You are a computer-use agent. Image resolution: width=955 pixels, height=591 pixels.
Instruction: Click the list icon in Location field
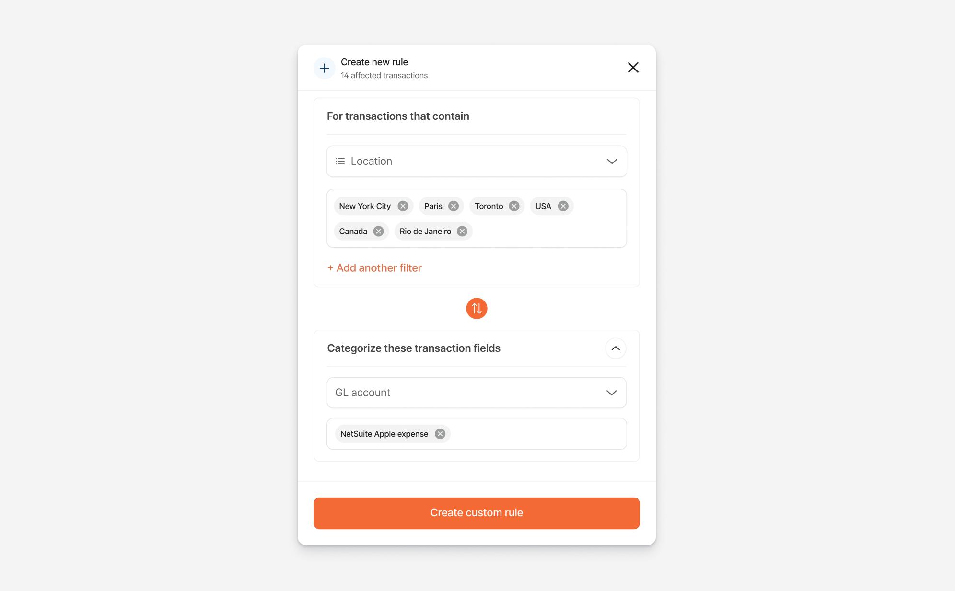340,162
